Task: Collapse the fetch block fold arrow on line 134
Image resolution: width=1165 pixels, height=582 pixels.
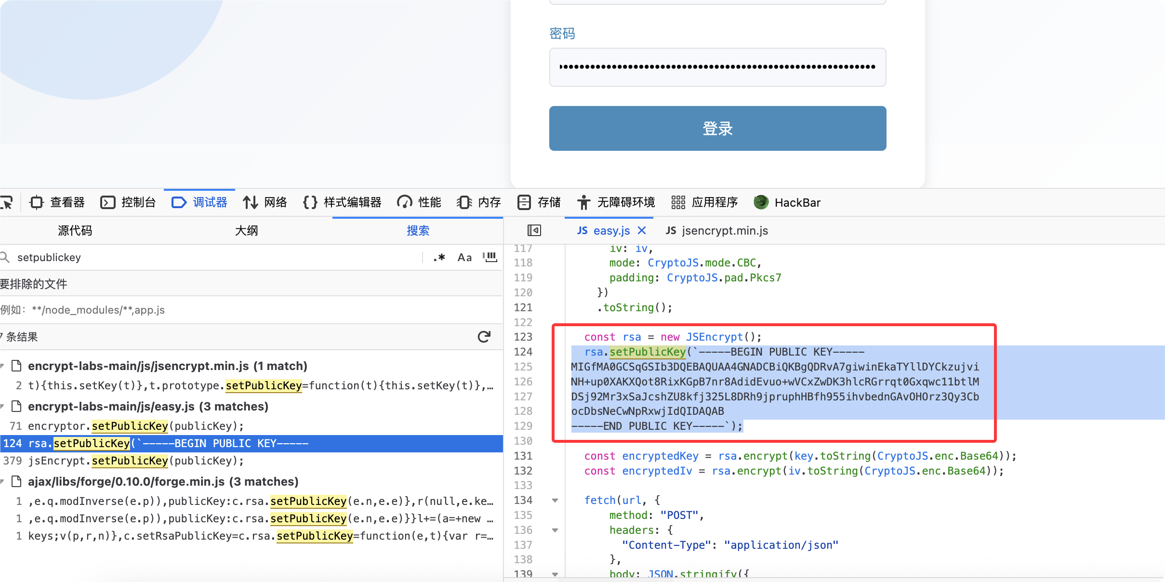Action: coord(555,500)
